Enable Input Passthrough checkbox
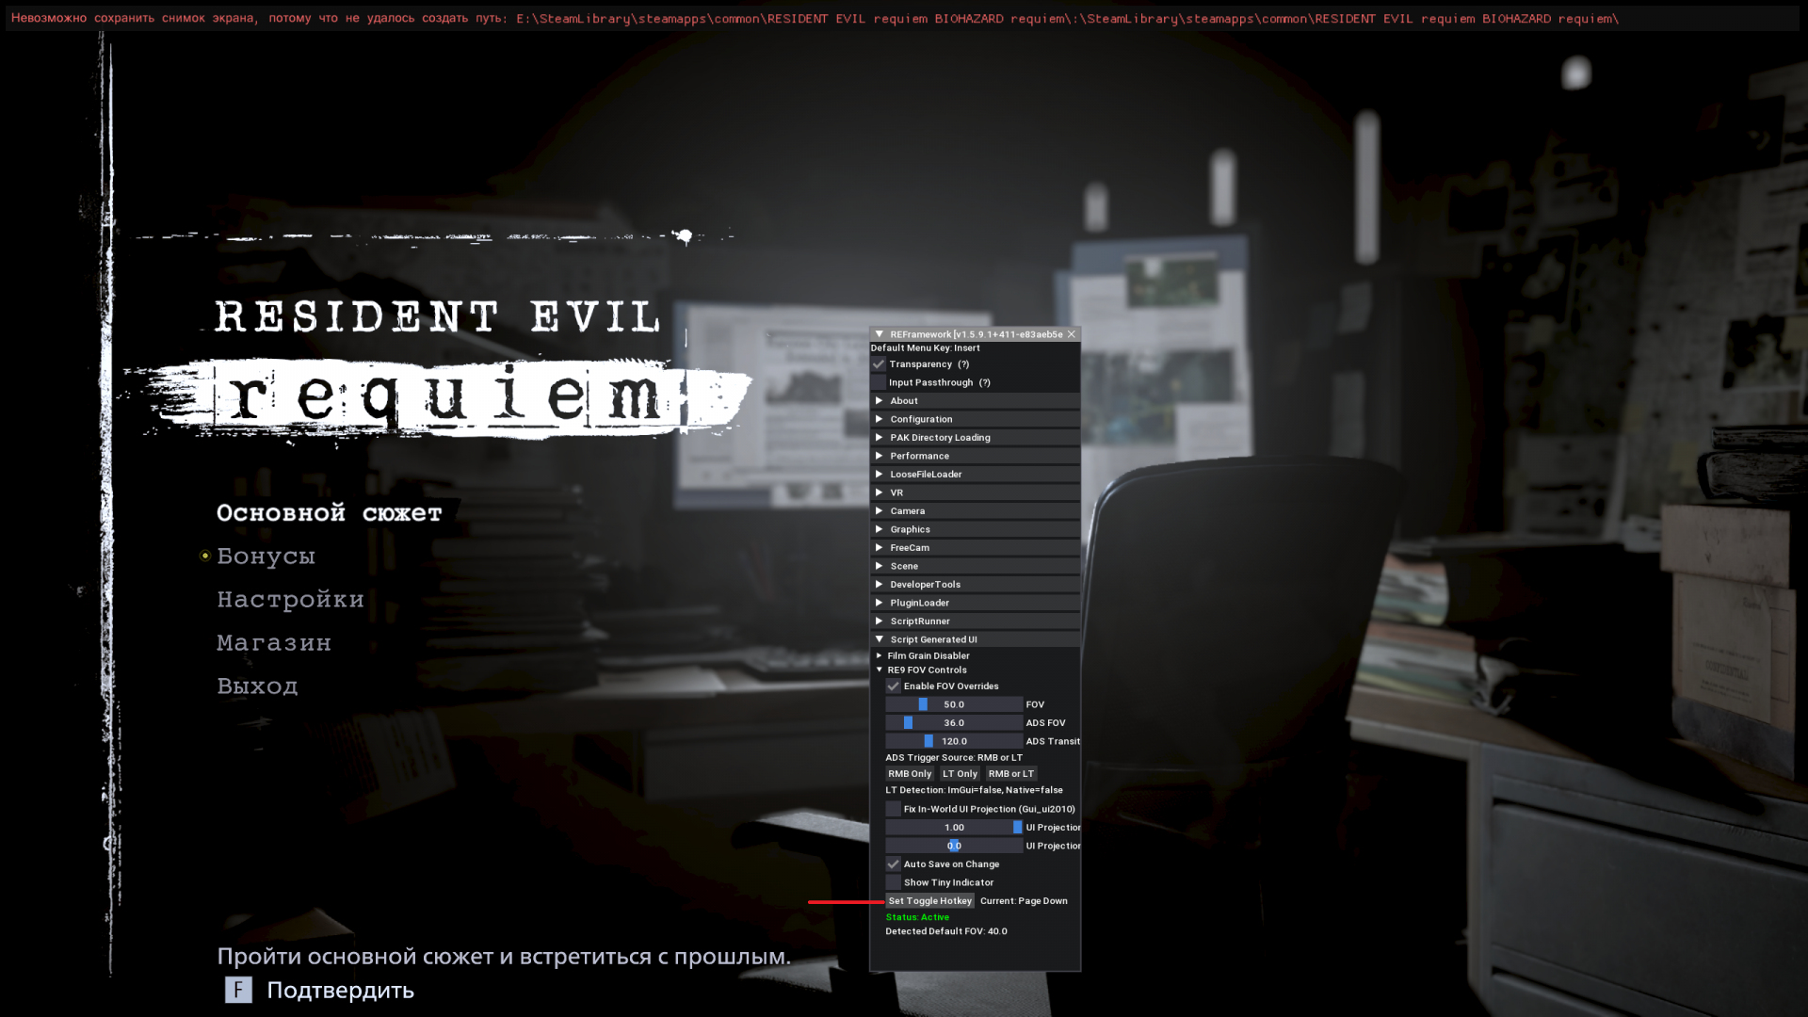1808x1017 pixels. (x=879, y=382)
